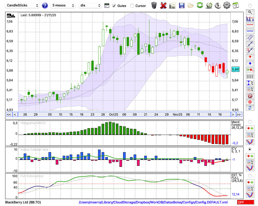This screenshot has width=258, height=206.
Task: Select the radio button beside the Estocastico panel
Action: click(x=250, y=176)
